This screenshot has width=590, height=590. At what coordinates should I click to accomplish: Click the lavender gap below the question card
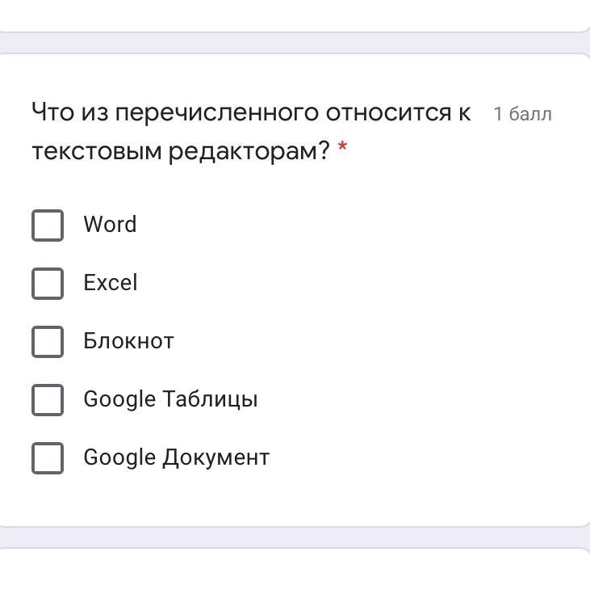pyautogui.click(x=295, y=537)
